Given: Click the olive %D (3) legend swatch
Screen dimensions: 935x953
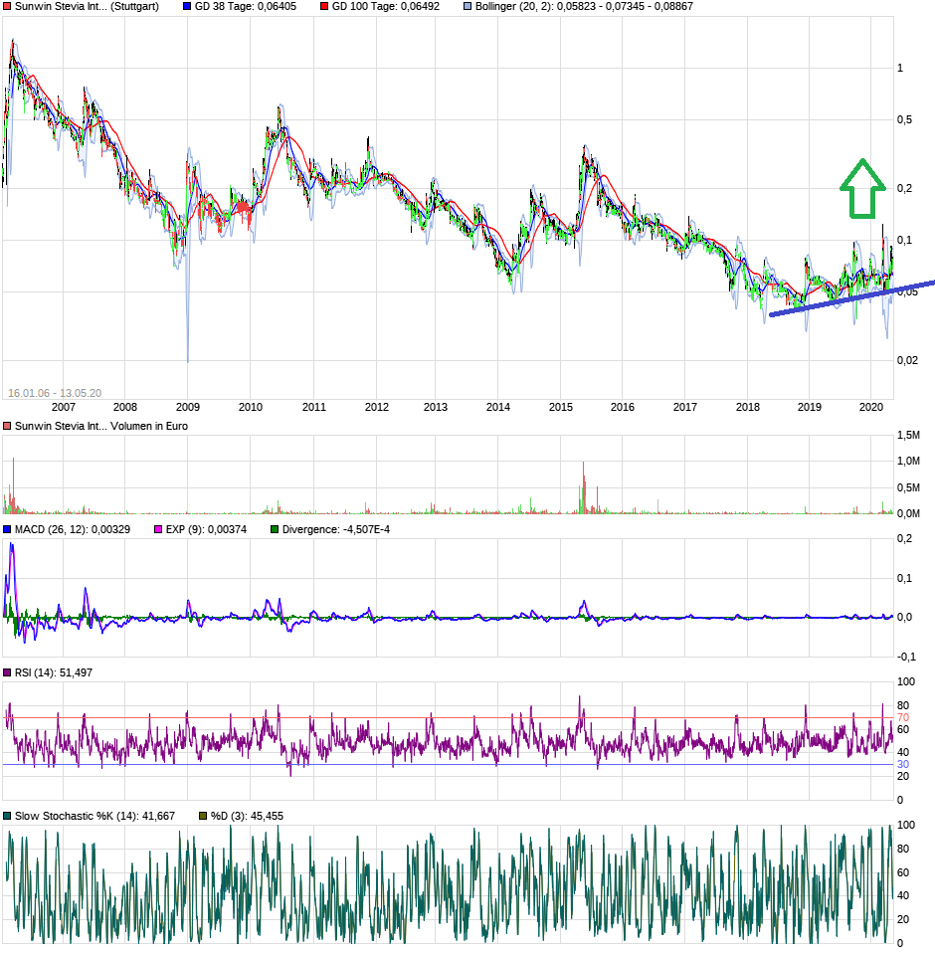Looking at the screenshot, I should (x=203, y=816).
